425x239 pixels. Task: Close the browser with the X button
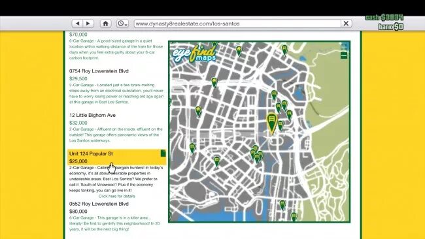pyautogui.click(x=346, y=24)
